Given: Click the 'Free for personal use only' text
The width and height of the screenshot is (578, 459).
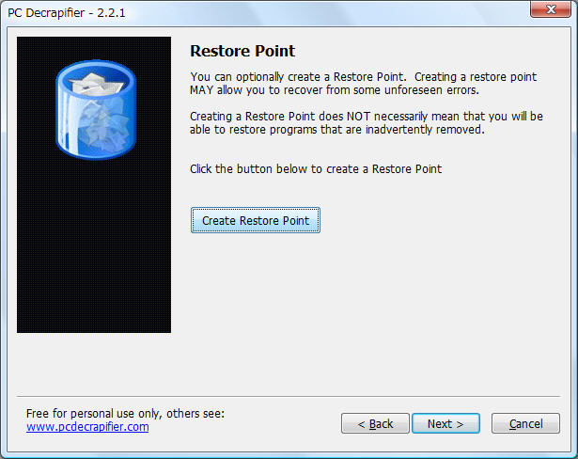Looking at the screenshot, I should (125, 414).
